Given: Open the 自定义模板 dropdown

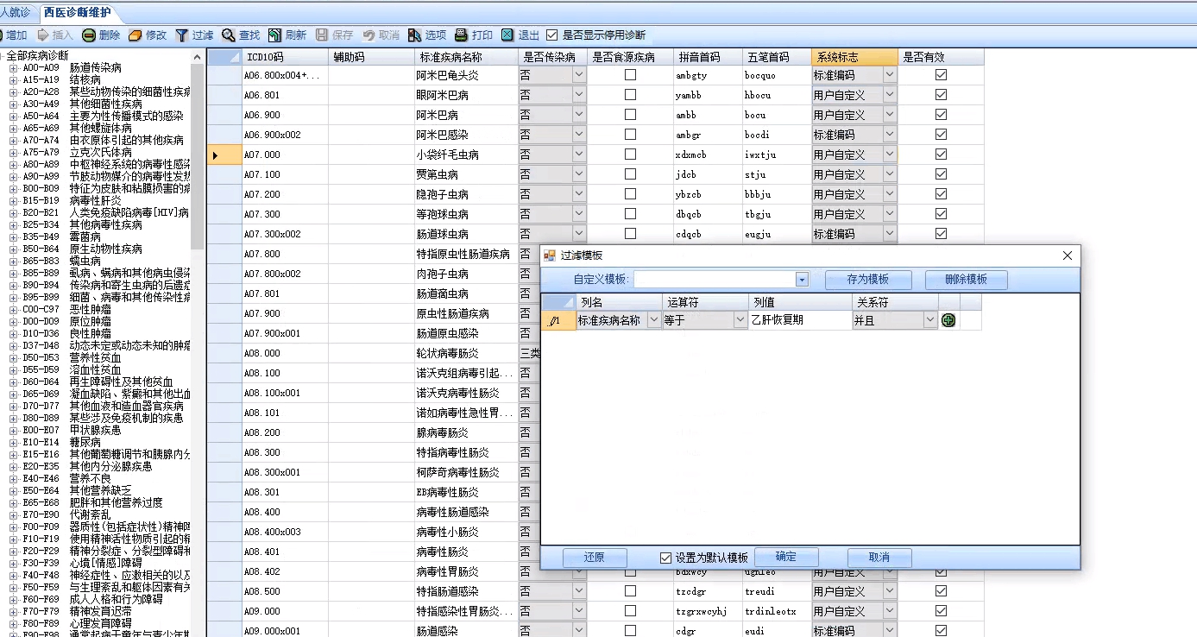Looking at the screenshot, I should tap(802, 280).
